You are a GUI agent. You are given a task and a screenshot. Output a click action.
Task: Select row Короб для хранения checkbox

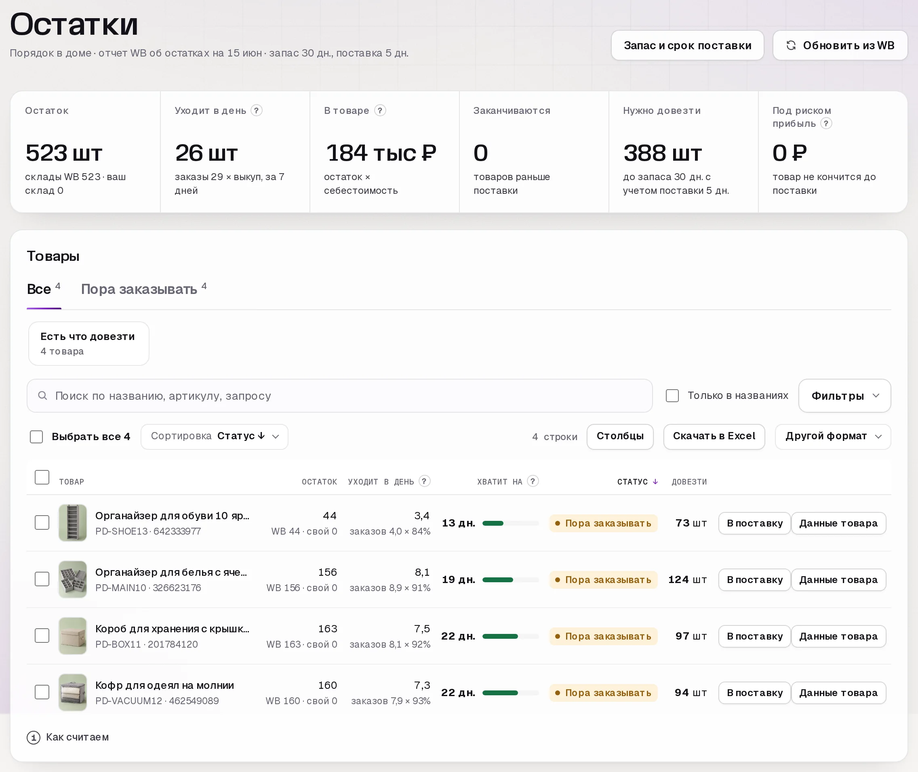tap(42, 636)
